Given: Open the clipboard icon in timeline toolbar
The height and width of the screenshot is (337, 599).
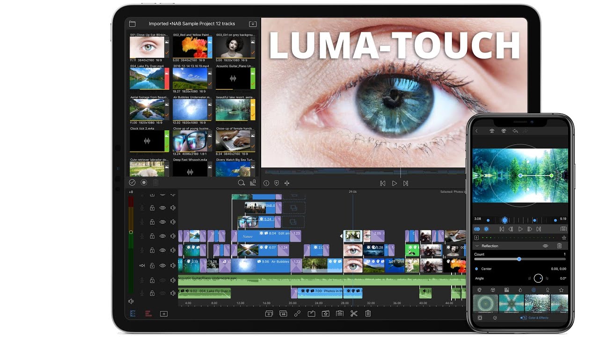Looking at the screenshot, I should pyautogui.click(x=340, y=314).
